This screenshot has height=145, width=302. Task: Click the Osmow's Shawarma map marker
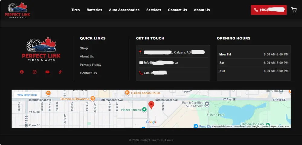coord(93,99)
